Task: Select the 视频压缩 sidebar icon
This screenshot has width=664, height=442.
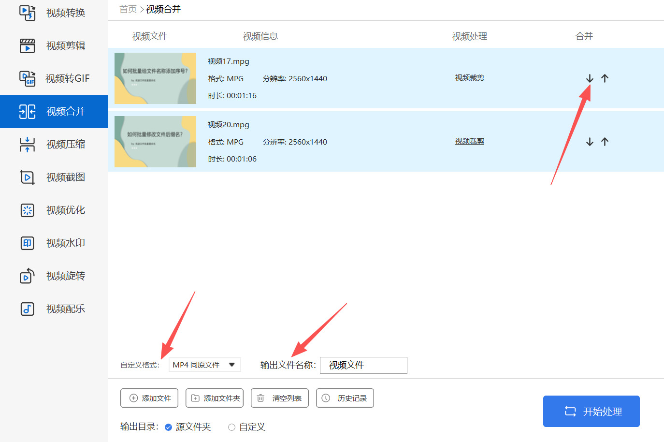Action: click(28, 145)
